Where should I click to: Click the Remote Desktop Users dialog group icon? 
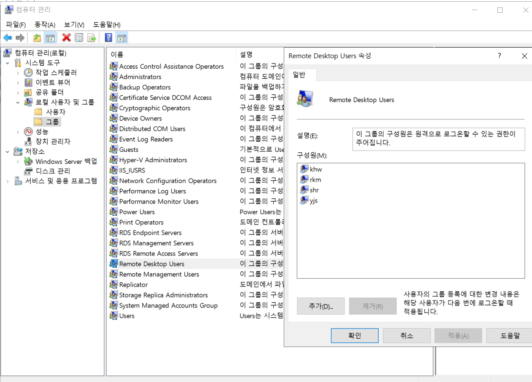point(304,99)
